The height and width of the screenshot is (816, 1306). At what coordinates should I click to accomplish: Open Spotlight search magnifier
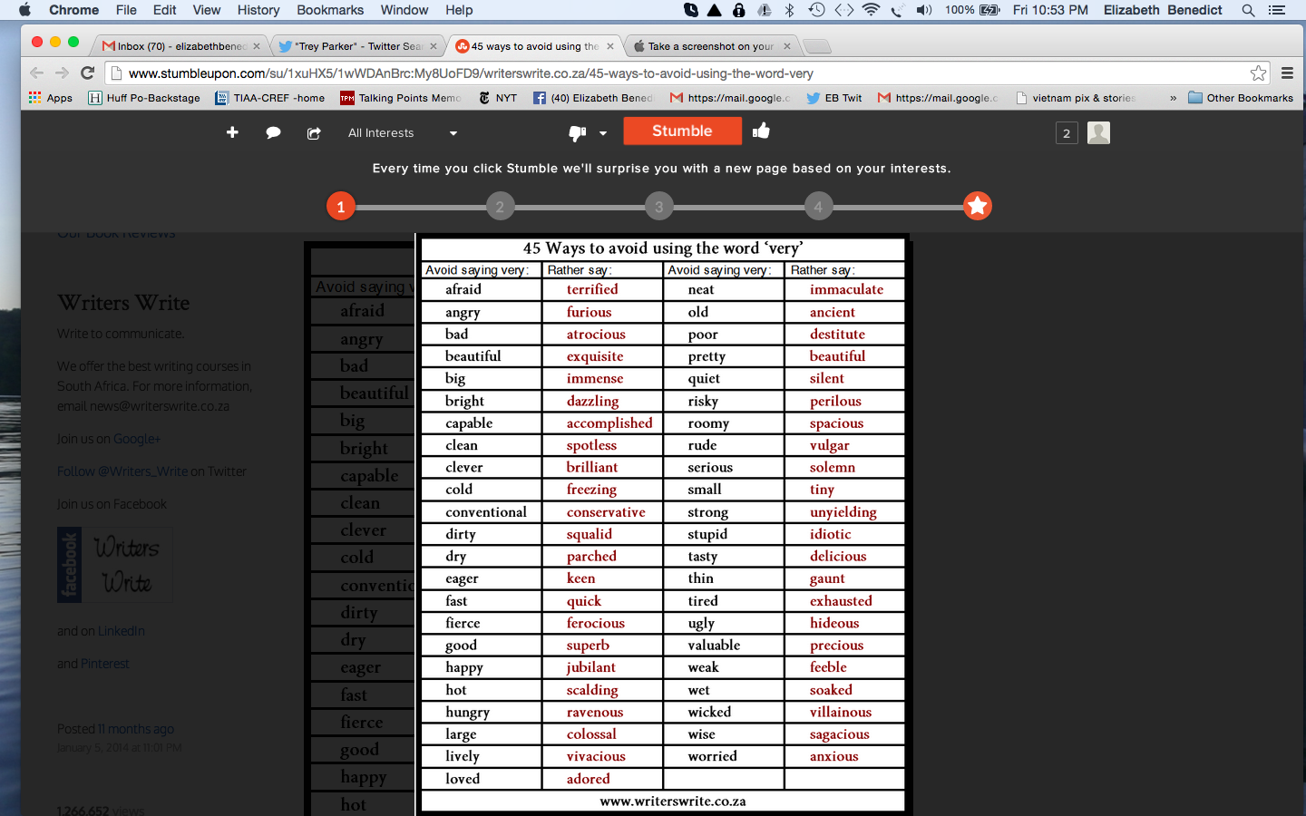tap(1248, 10)
